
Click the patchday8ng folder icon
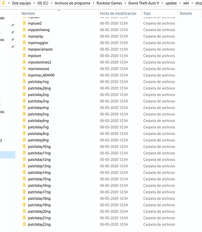point(24,133)
